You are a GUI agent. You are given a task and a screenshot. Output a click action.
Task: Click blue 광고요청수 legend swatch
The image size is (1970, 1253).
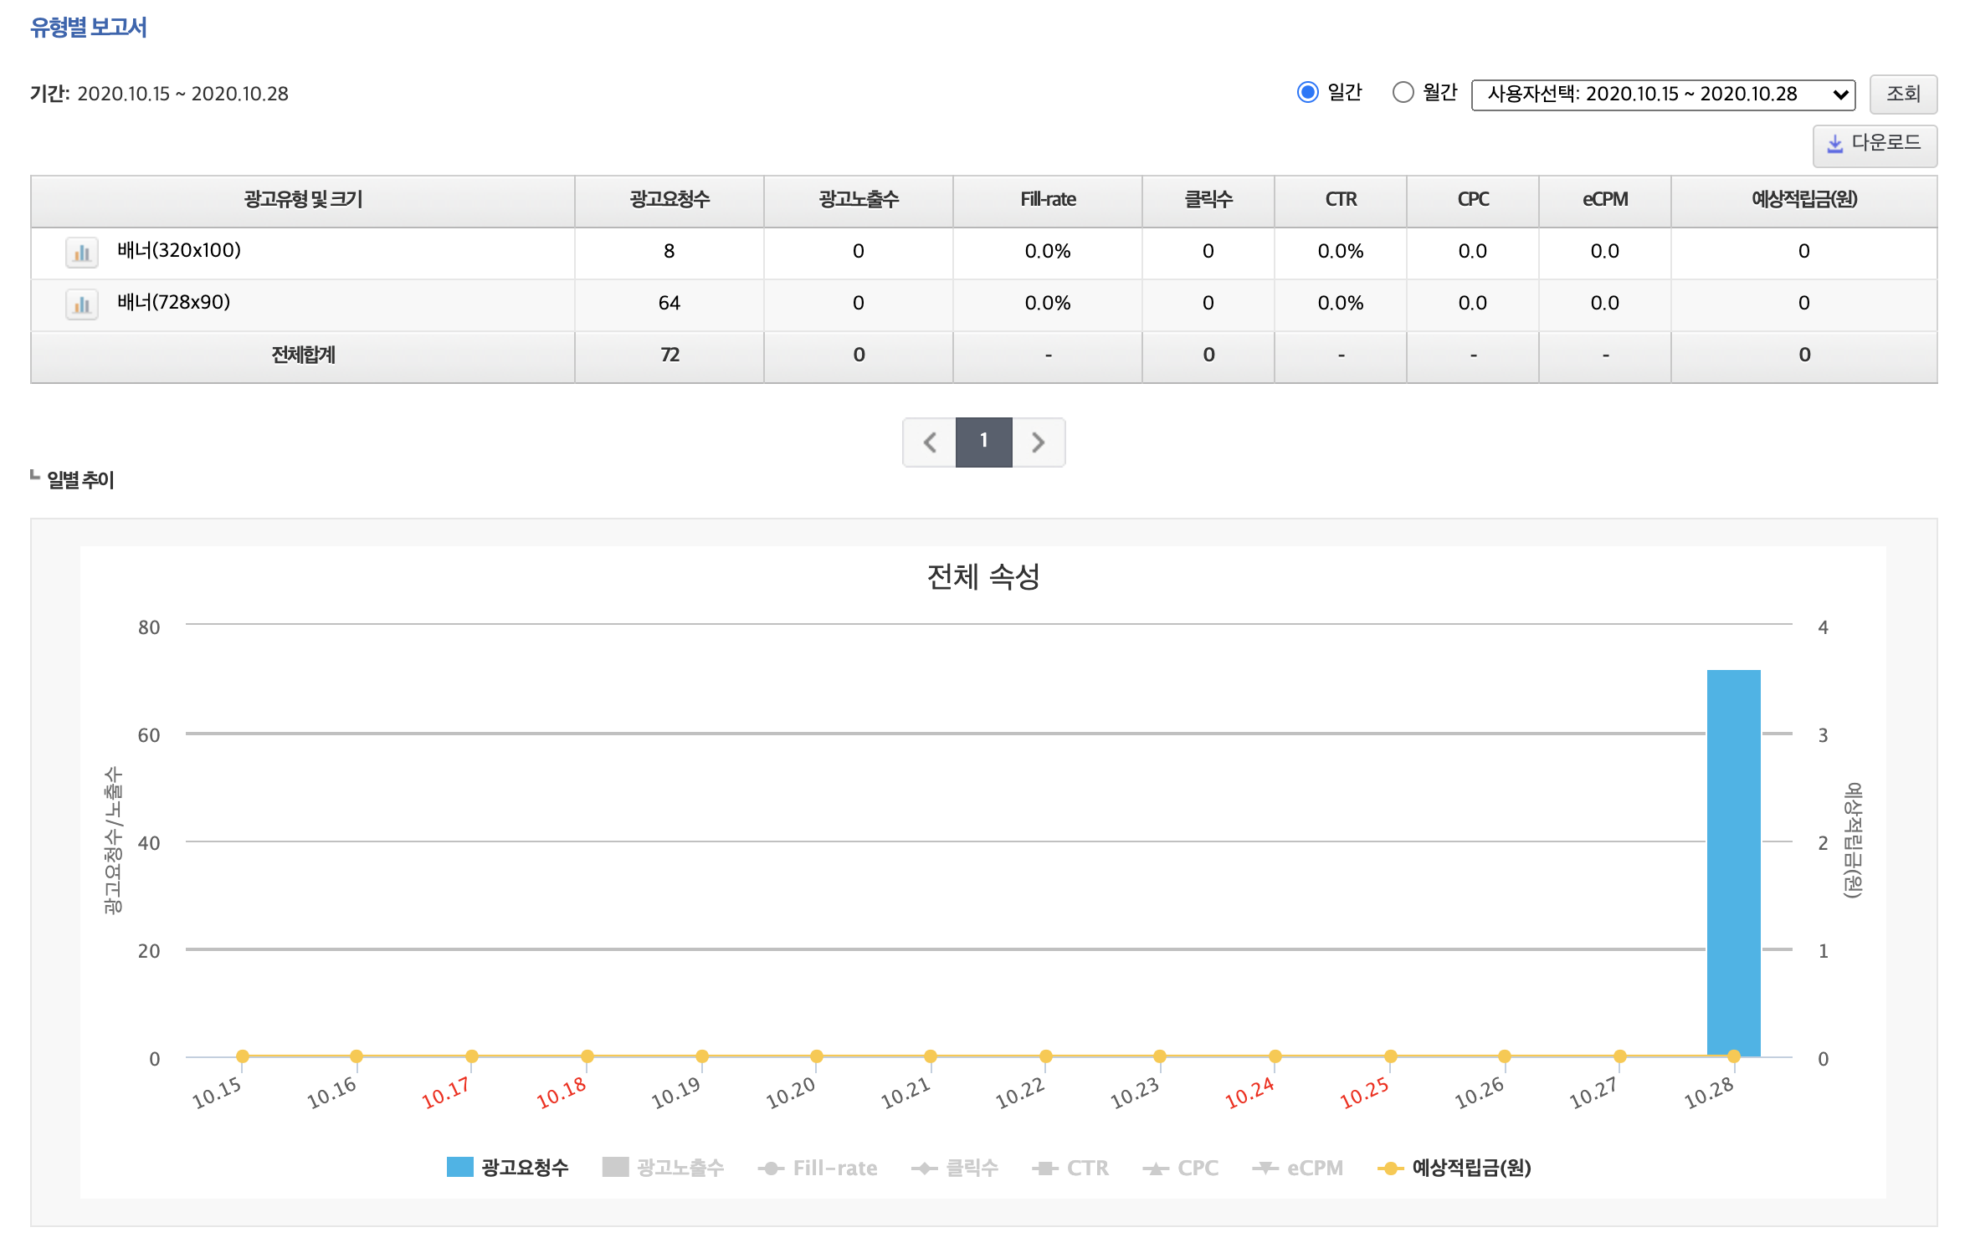coord(460,1167)
